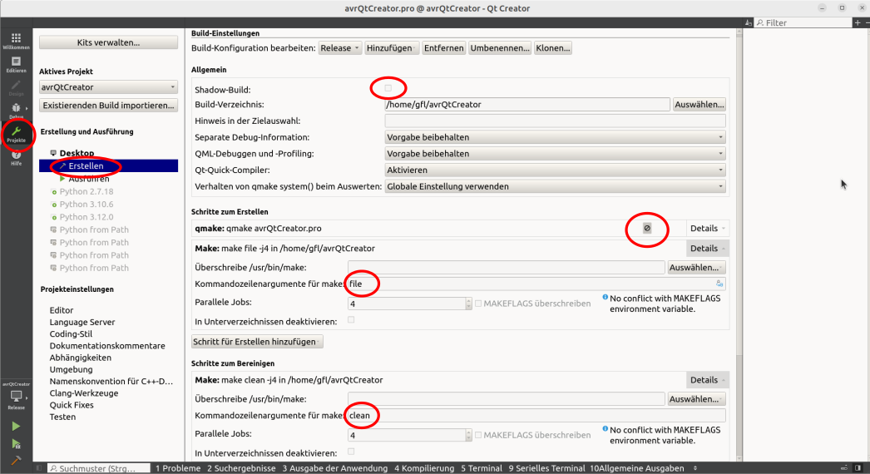The image size is (870, 474).
Task: Click the Entfernen button
Action: (444, 48)
